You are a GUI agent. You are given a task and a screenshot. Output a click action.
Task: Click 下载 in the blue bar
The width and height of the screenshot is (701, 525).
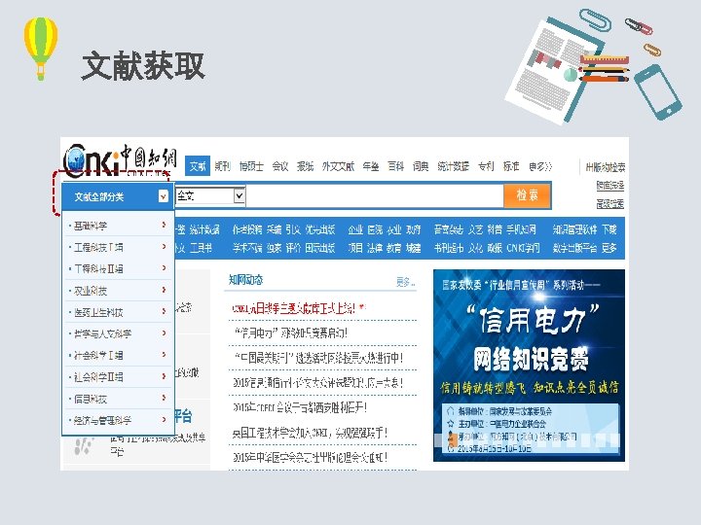609,229
